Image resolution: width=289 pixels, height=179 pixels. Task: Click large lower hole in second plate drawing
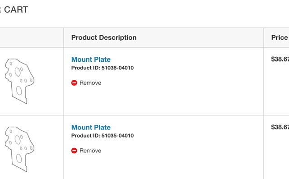pos(19,158)
